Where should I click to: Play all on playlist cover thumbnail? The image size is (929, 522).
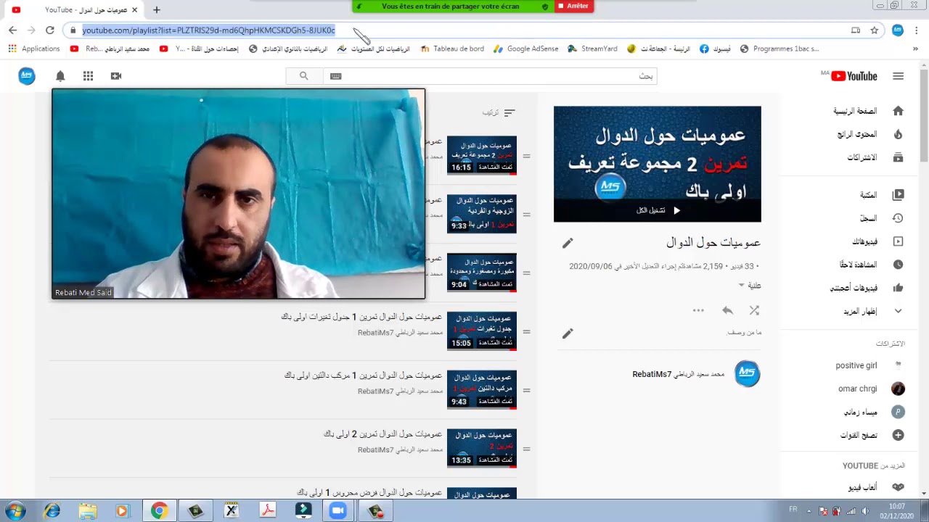coord(658,210)
